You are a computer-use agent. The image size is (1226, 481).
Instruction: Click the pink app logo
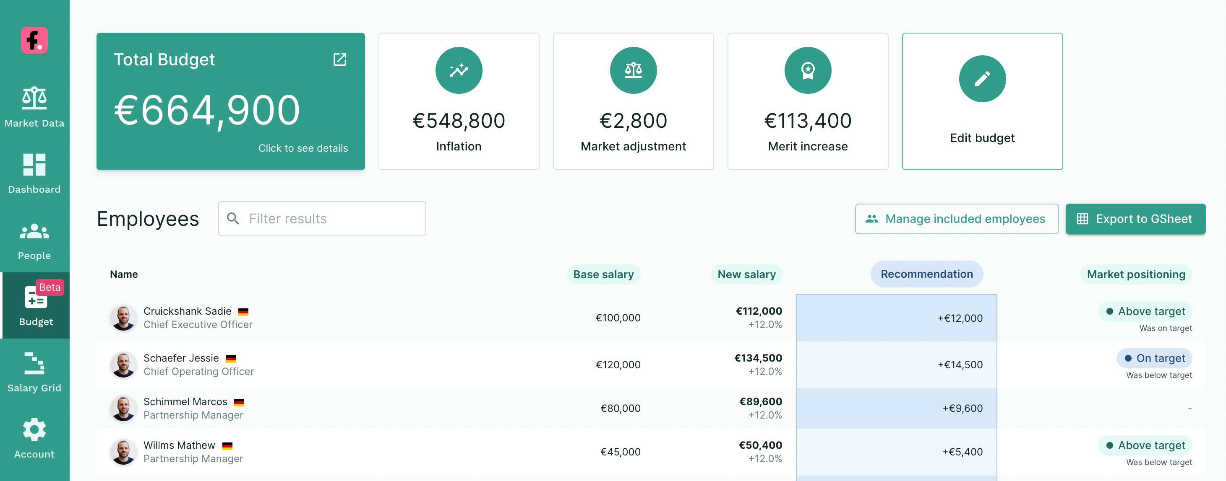[34, 40]
